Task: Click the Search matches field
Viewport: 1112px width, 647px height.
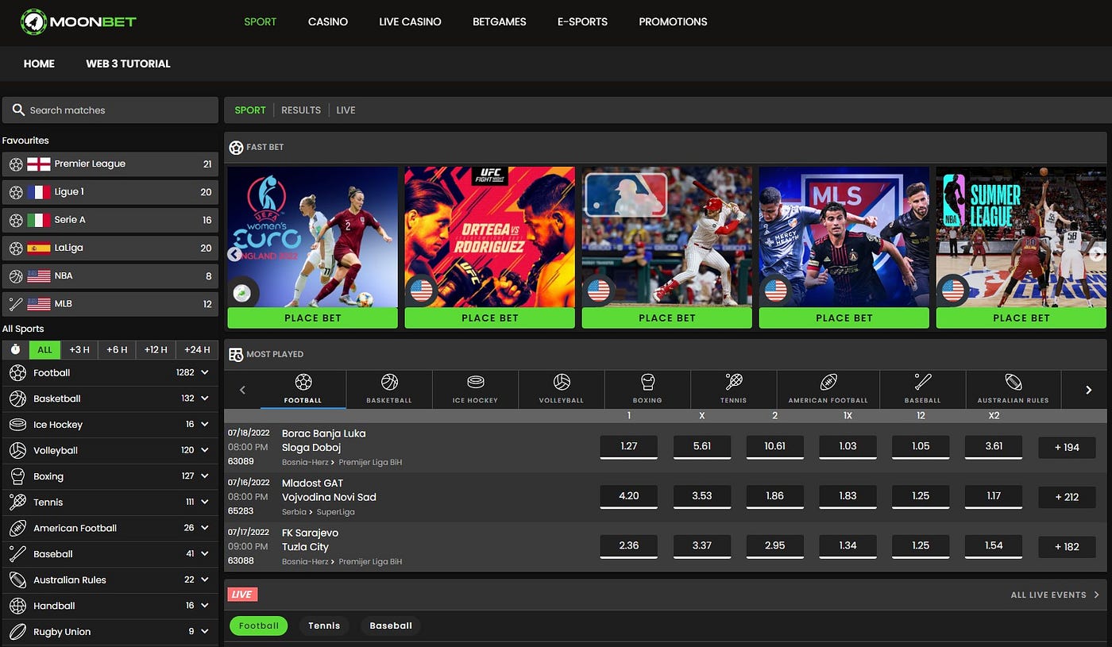Action: click(110, 110)
